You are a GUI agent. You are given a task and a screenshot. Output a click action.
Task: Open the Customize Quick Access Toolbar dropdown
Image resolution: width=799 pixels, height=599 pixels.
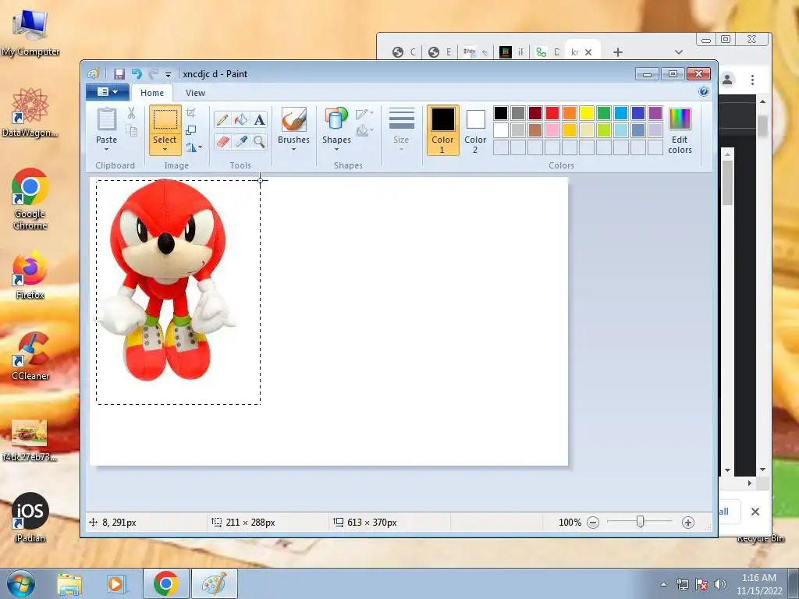(x=169, y=74)
